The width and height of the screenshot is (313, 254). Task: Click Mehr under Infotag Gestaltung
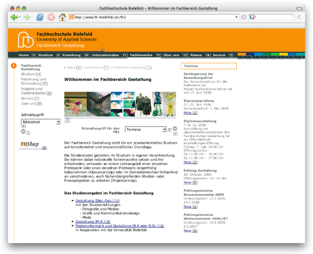188,183
